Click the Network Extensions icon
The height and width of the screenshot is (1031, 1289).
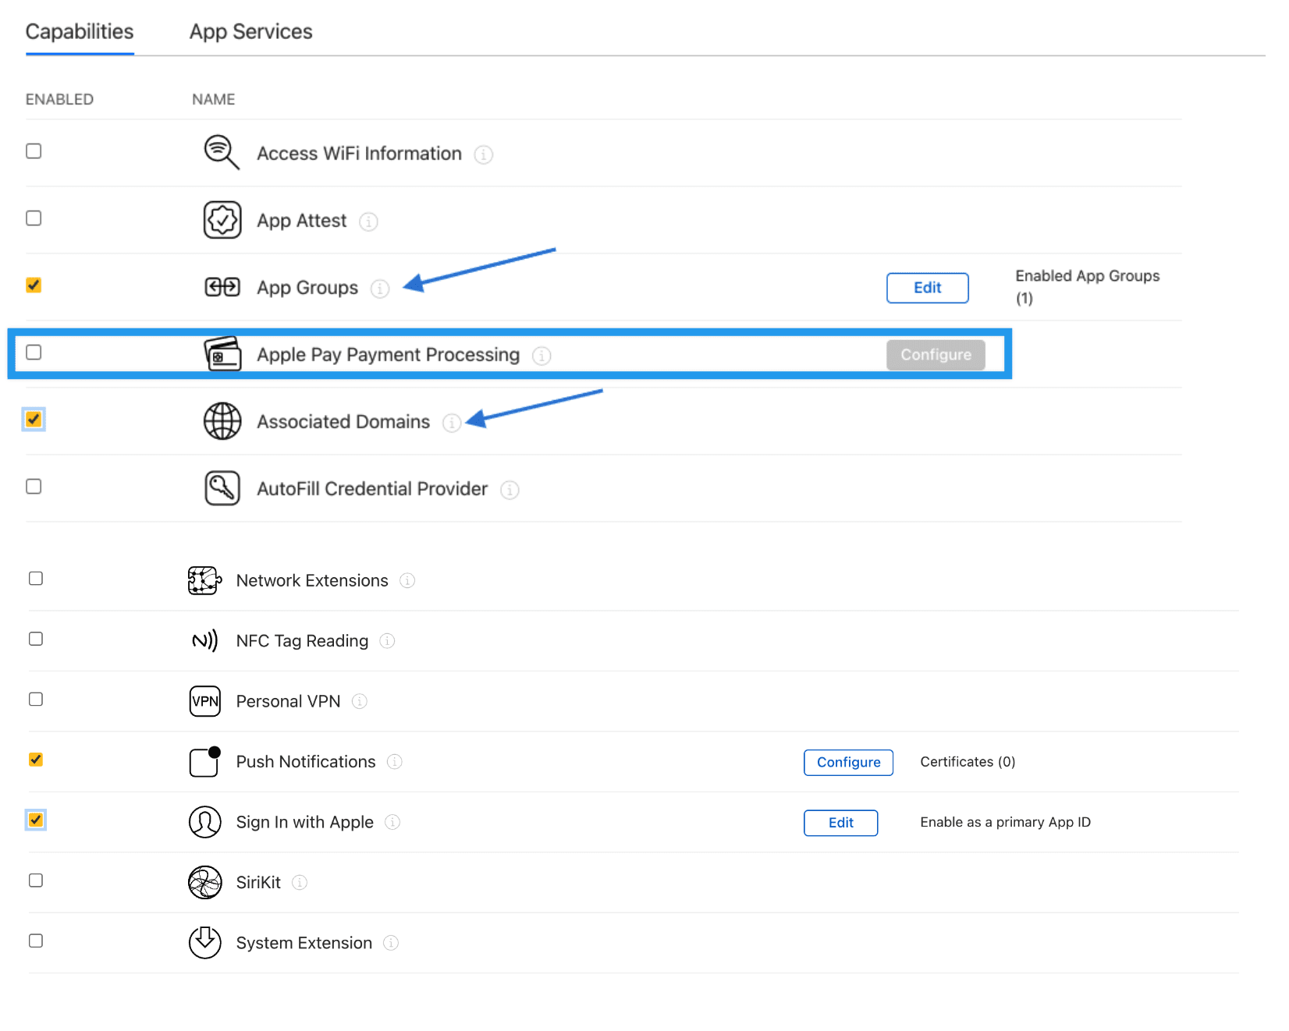(x=204, y=580)
